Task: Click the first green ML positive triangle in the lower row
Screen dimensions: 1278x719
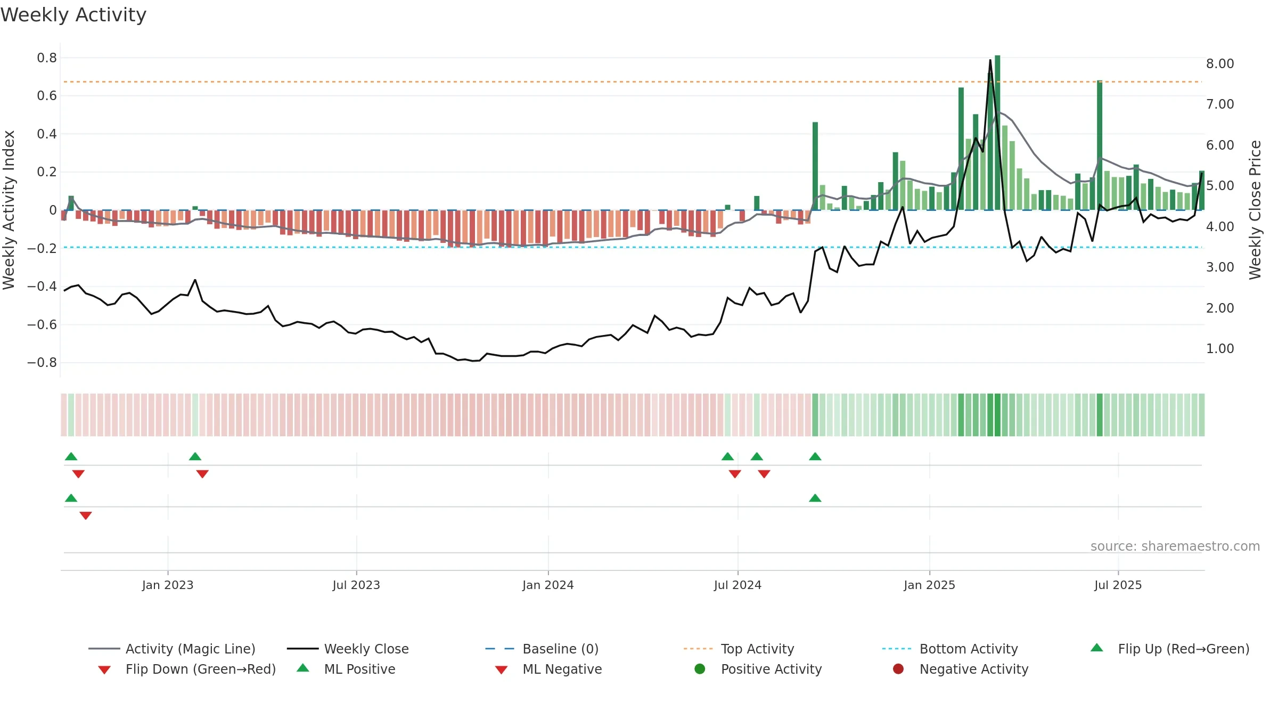Action: click(71, 498)
